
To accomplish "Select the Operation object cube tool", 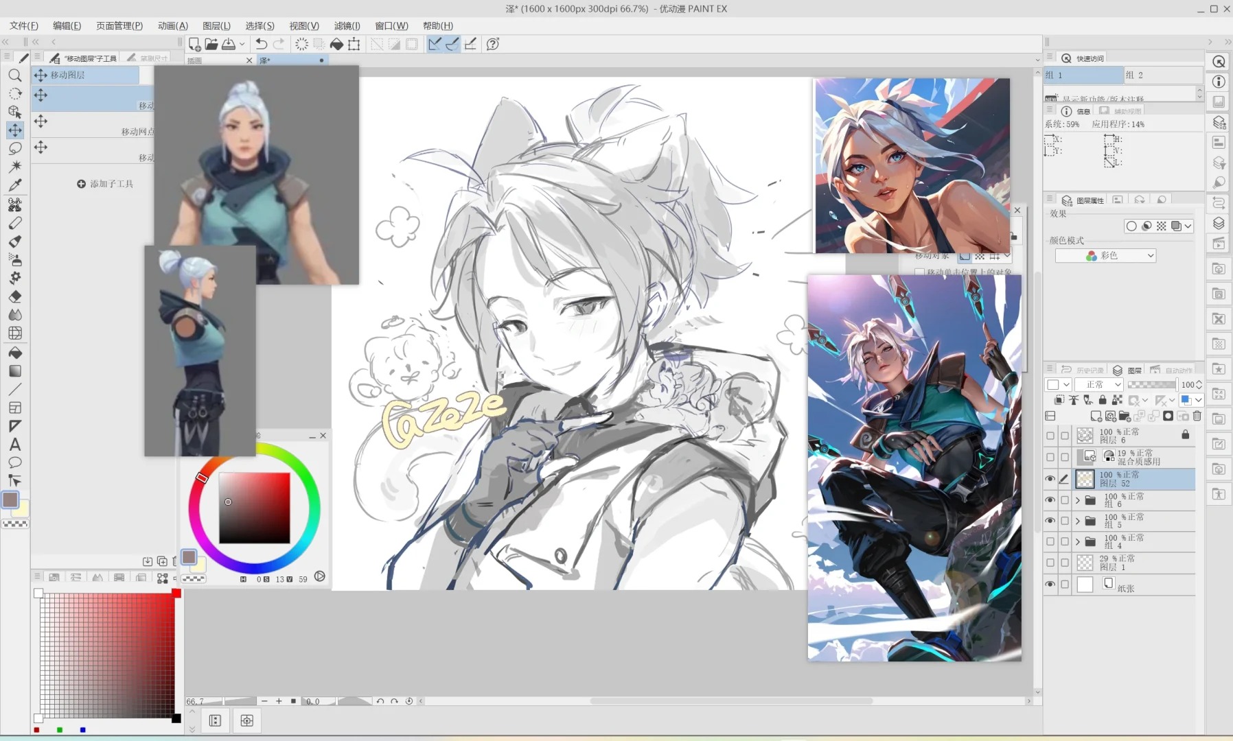I will [15, 112].
